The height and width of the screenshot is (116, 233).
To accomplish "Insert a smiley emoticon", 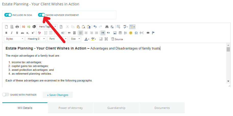I will point(131,33).
